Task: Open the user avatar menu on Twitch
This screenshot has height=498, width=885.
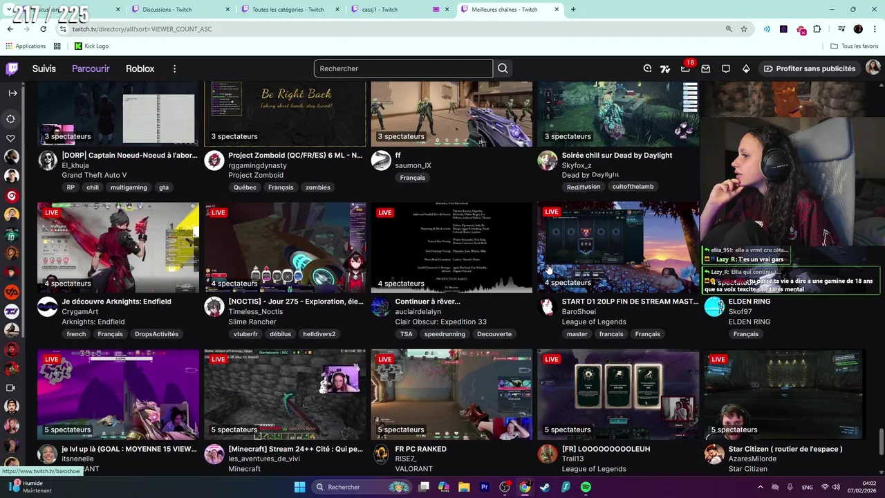Action: 873,68
